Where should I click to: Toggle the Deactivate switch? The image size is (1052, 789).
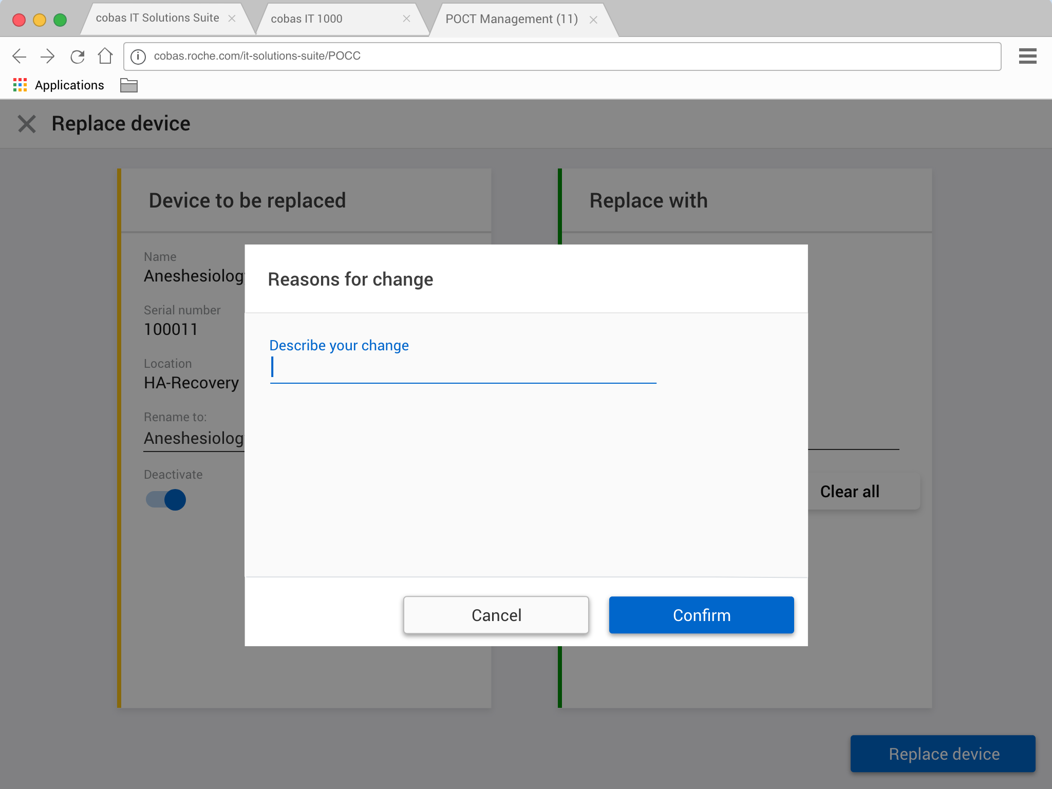(x=166, y=499)
